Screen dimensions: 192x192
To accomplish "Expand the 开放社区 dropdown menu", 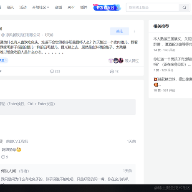I will pos(40,8).
